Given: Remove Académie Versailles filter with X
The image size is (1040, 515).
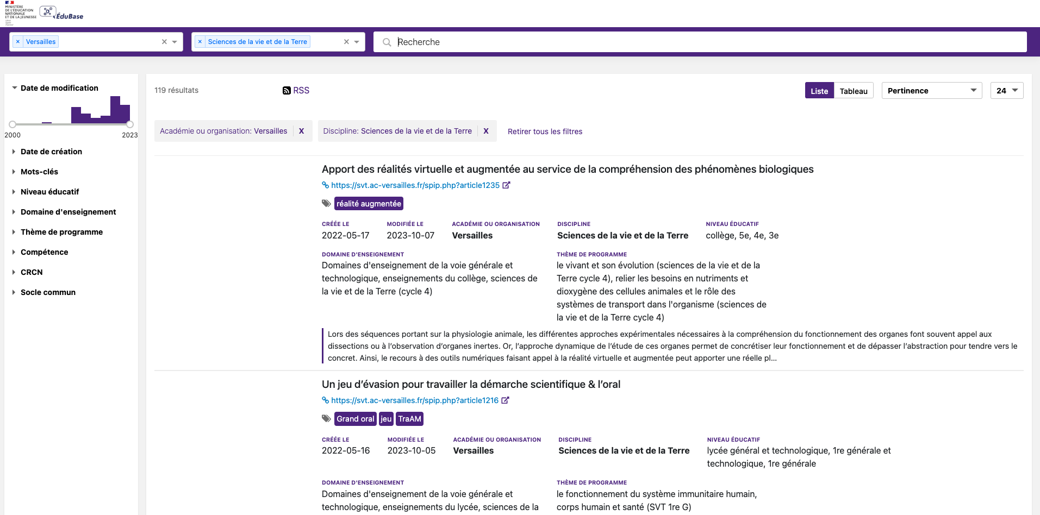Looking at the screenshot, I should tap(301, 131).
